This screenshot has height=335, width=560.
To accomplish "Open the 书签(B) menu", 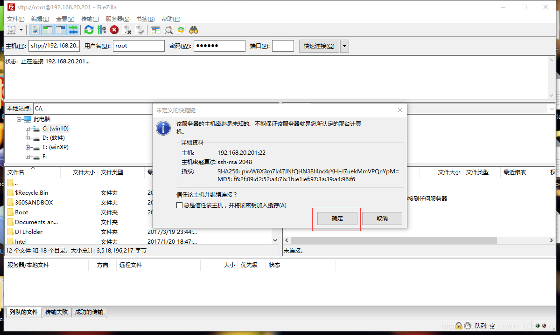I will 145,19.
